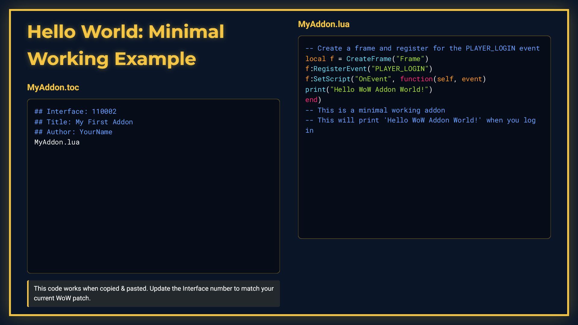Click the word function in code

click(x=416, y=79)
